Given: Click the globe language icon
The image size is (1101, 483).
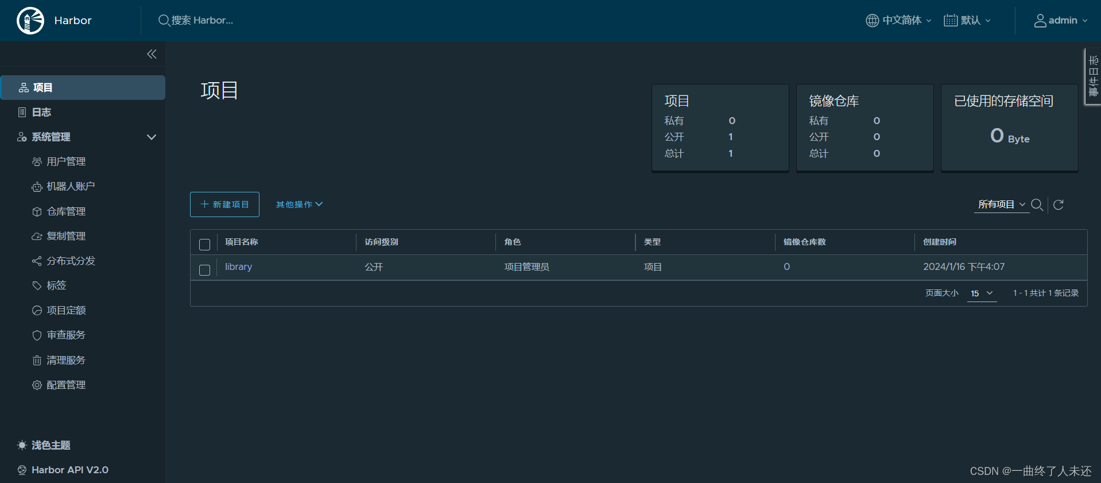Looking at the screenshot, I should click(x=872, y=21).
